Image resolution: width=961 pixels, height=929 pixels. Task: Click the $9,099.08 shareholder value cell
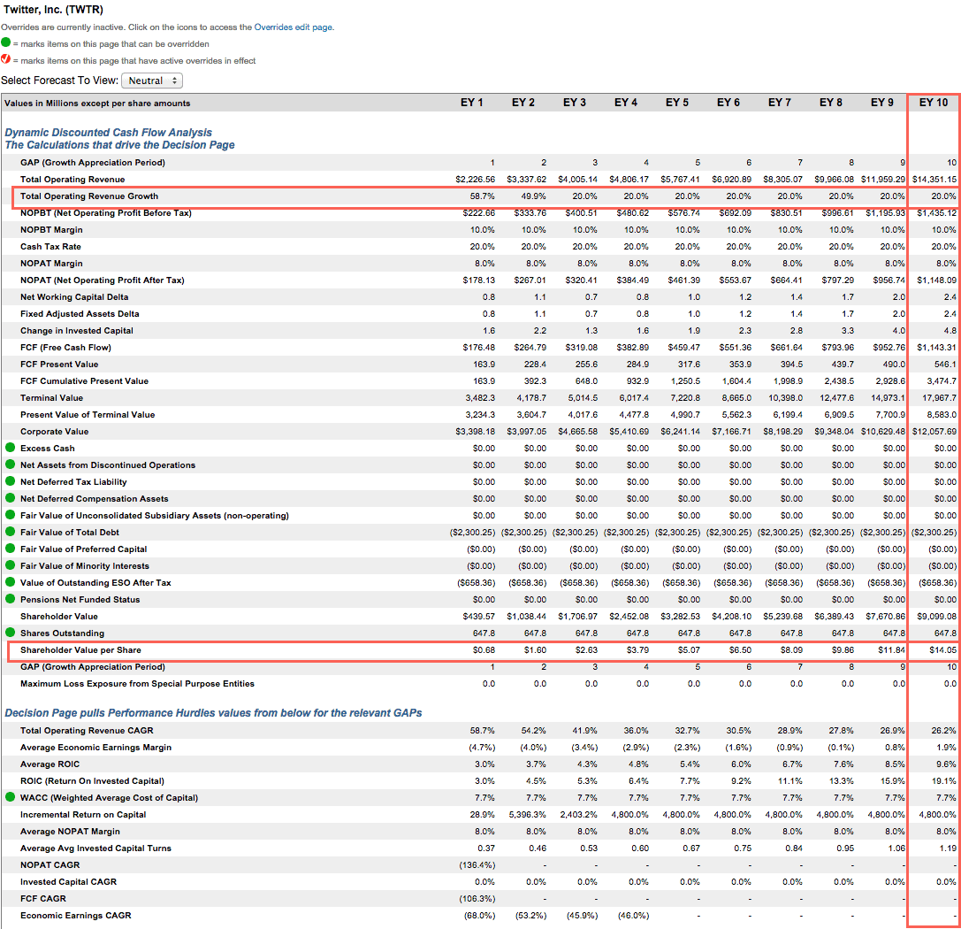(x=936, y=617)
